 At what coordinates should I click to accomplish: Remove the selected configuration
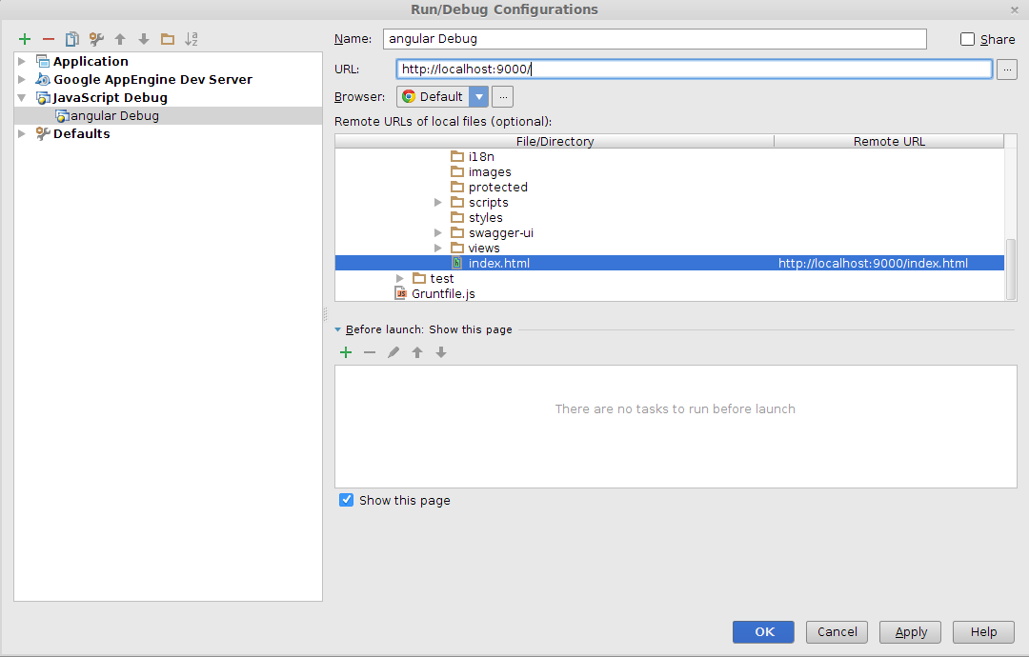(x=48, y=39)
